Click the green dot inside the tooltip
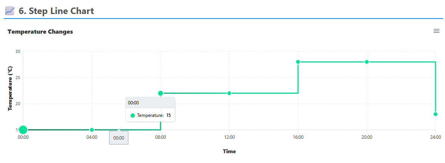The image size is (445, 163). (133, 115)
